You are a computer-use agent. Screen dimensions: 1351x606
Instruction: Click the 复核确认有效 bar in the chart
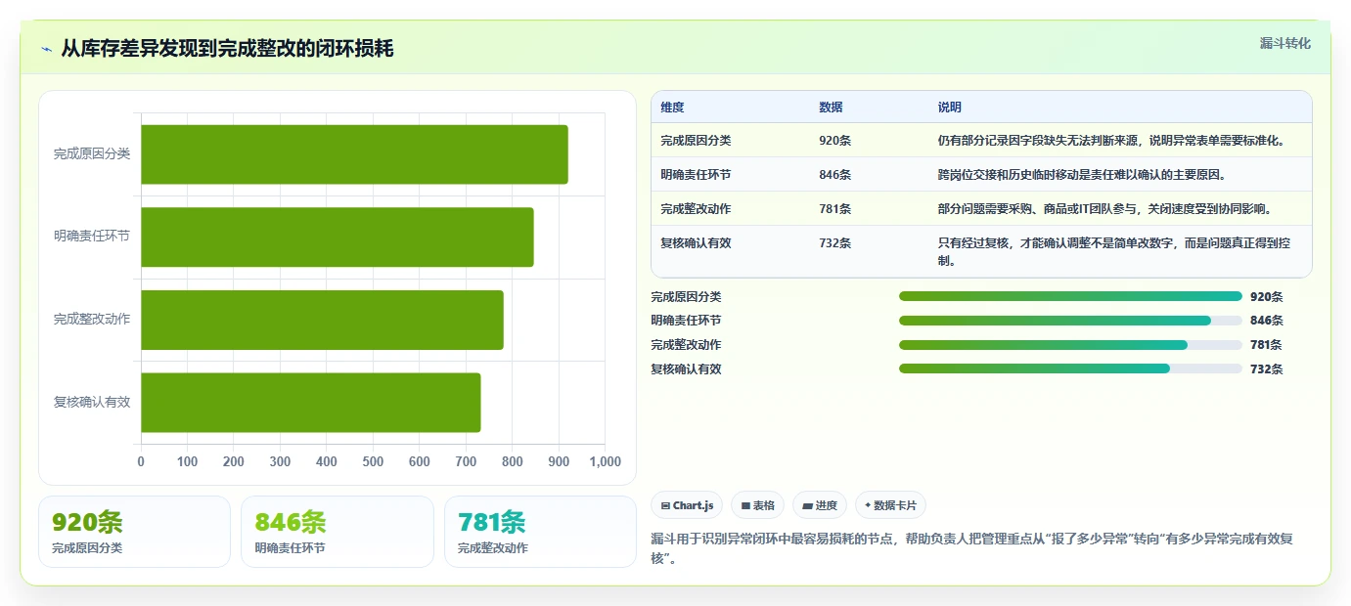[x=311, y=402]
